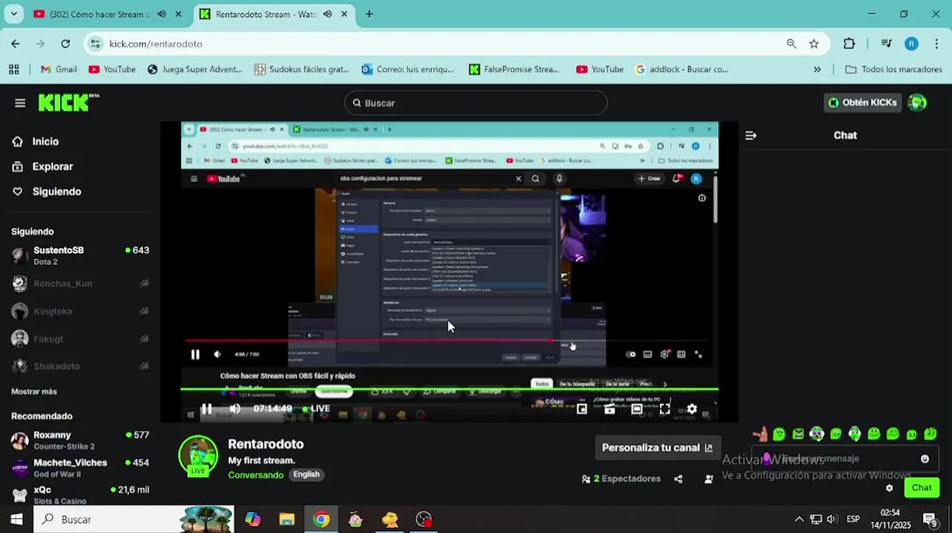Click Obtén KICKs button
Viewport: 952px width, 533px height.
862,103
